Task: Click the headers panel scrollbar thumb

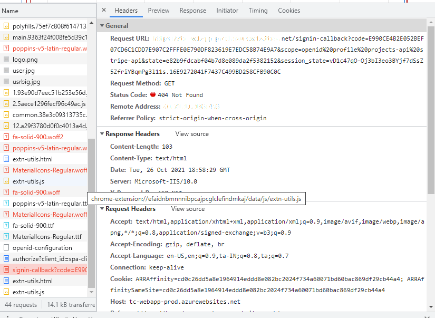Action: coord(431,110)
